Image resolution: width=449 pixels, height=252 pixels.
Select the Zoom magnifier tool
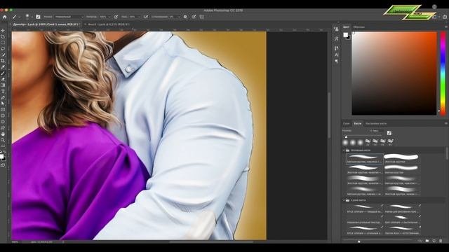point(3,140)
